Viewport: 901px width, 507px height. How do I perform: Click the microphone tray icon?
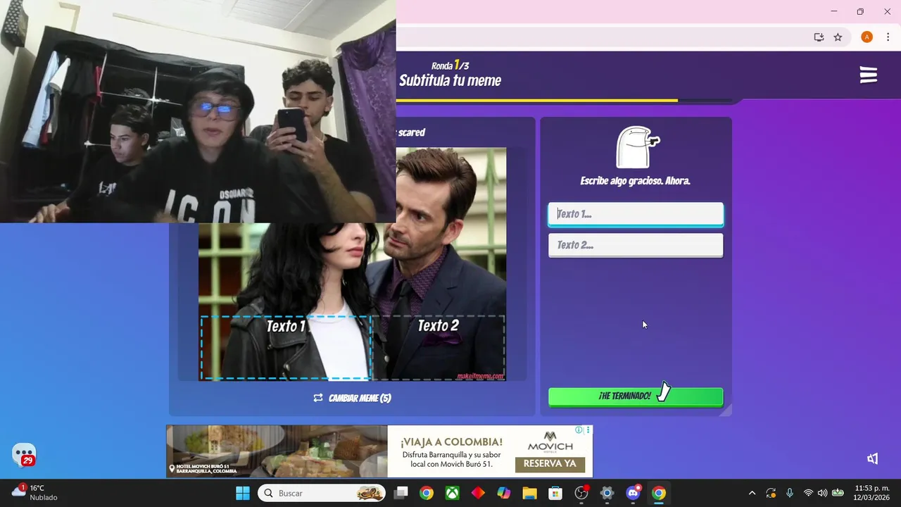click(x=790, y=493)
